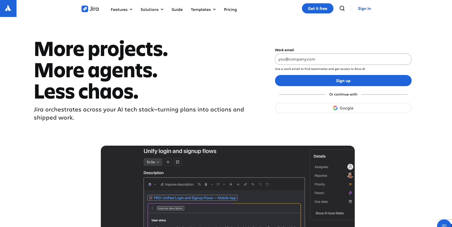Click the Jira logo

pos(90,9)
